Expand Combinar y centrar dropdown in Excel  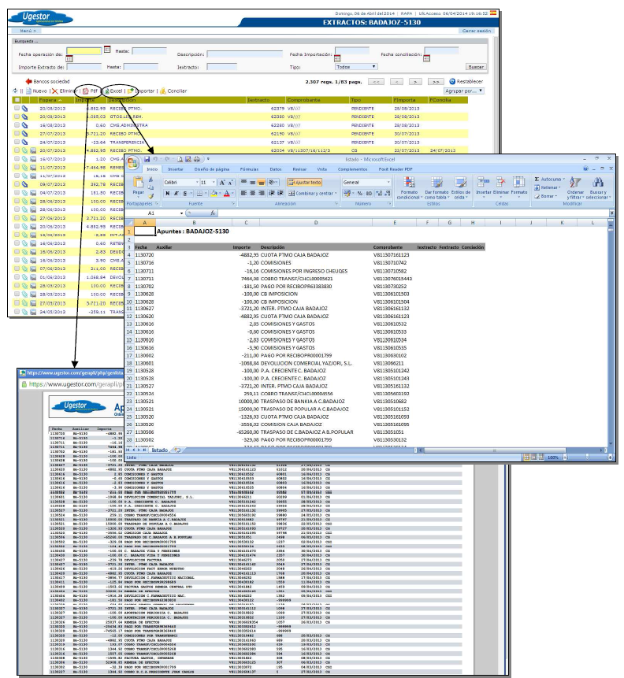336,193
